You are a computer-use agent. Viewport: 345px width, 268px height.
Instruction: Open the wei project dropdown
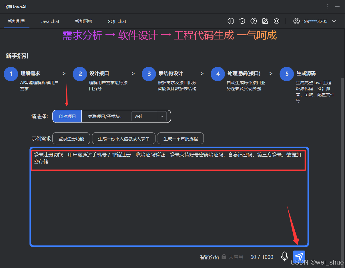(149, 116)
